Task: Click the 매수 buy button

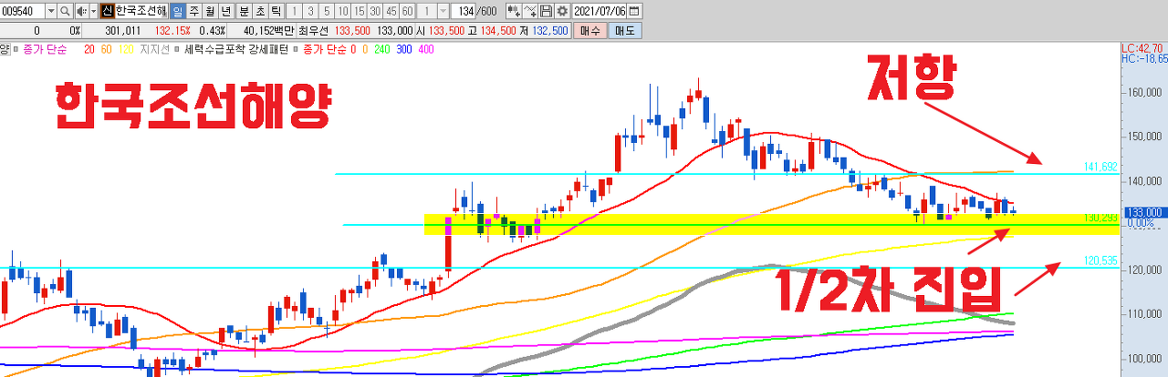Action: pyautogui.click(x=590, y=30)
